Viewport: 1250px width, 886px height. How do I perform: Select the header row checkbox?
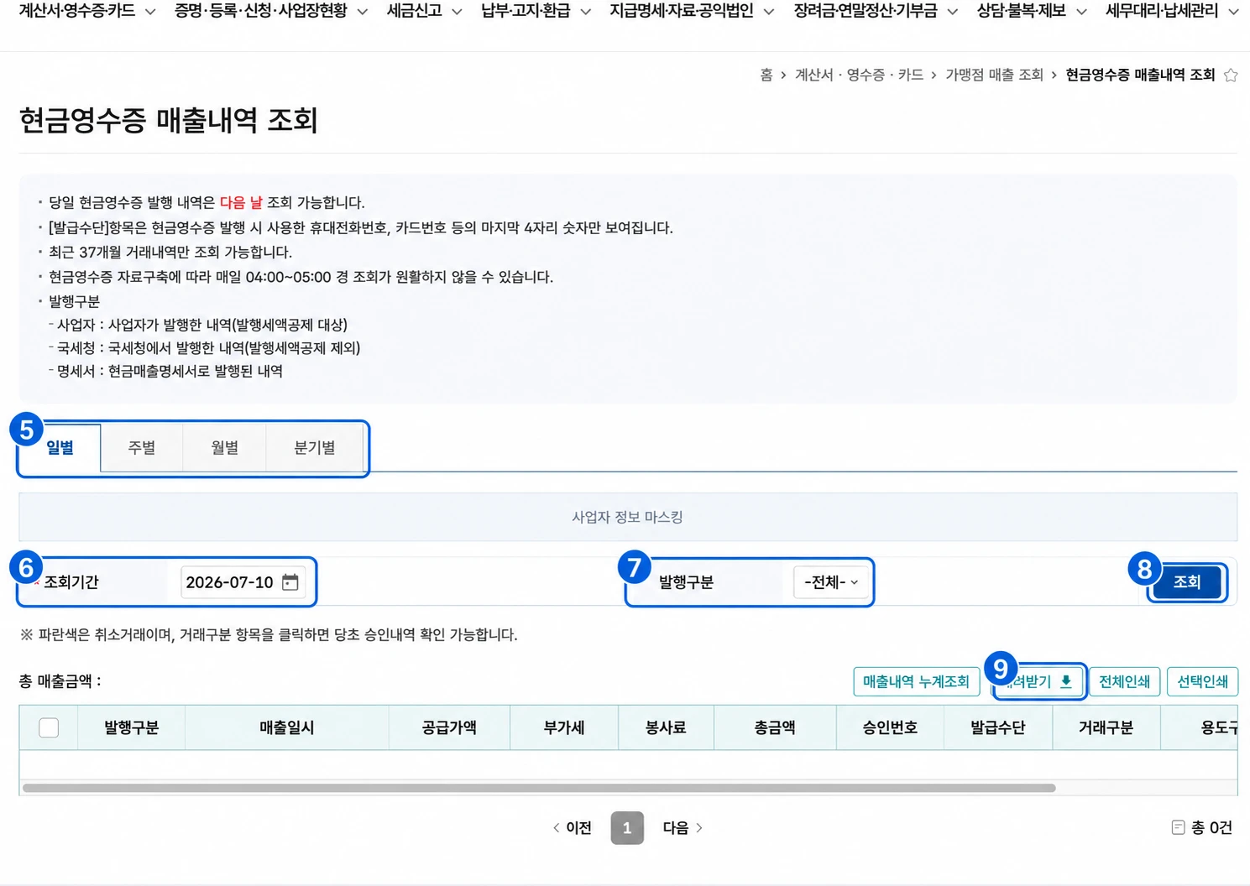click(49, 727)
